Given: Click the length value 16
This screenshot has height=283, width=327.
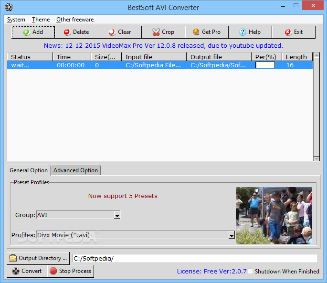Looking at the screenshot, I should [x=290, y=65].
